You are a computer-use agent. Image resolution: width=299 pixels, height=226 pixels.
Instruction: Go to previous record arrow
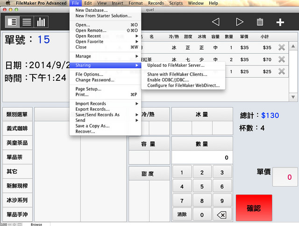216,22
